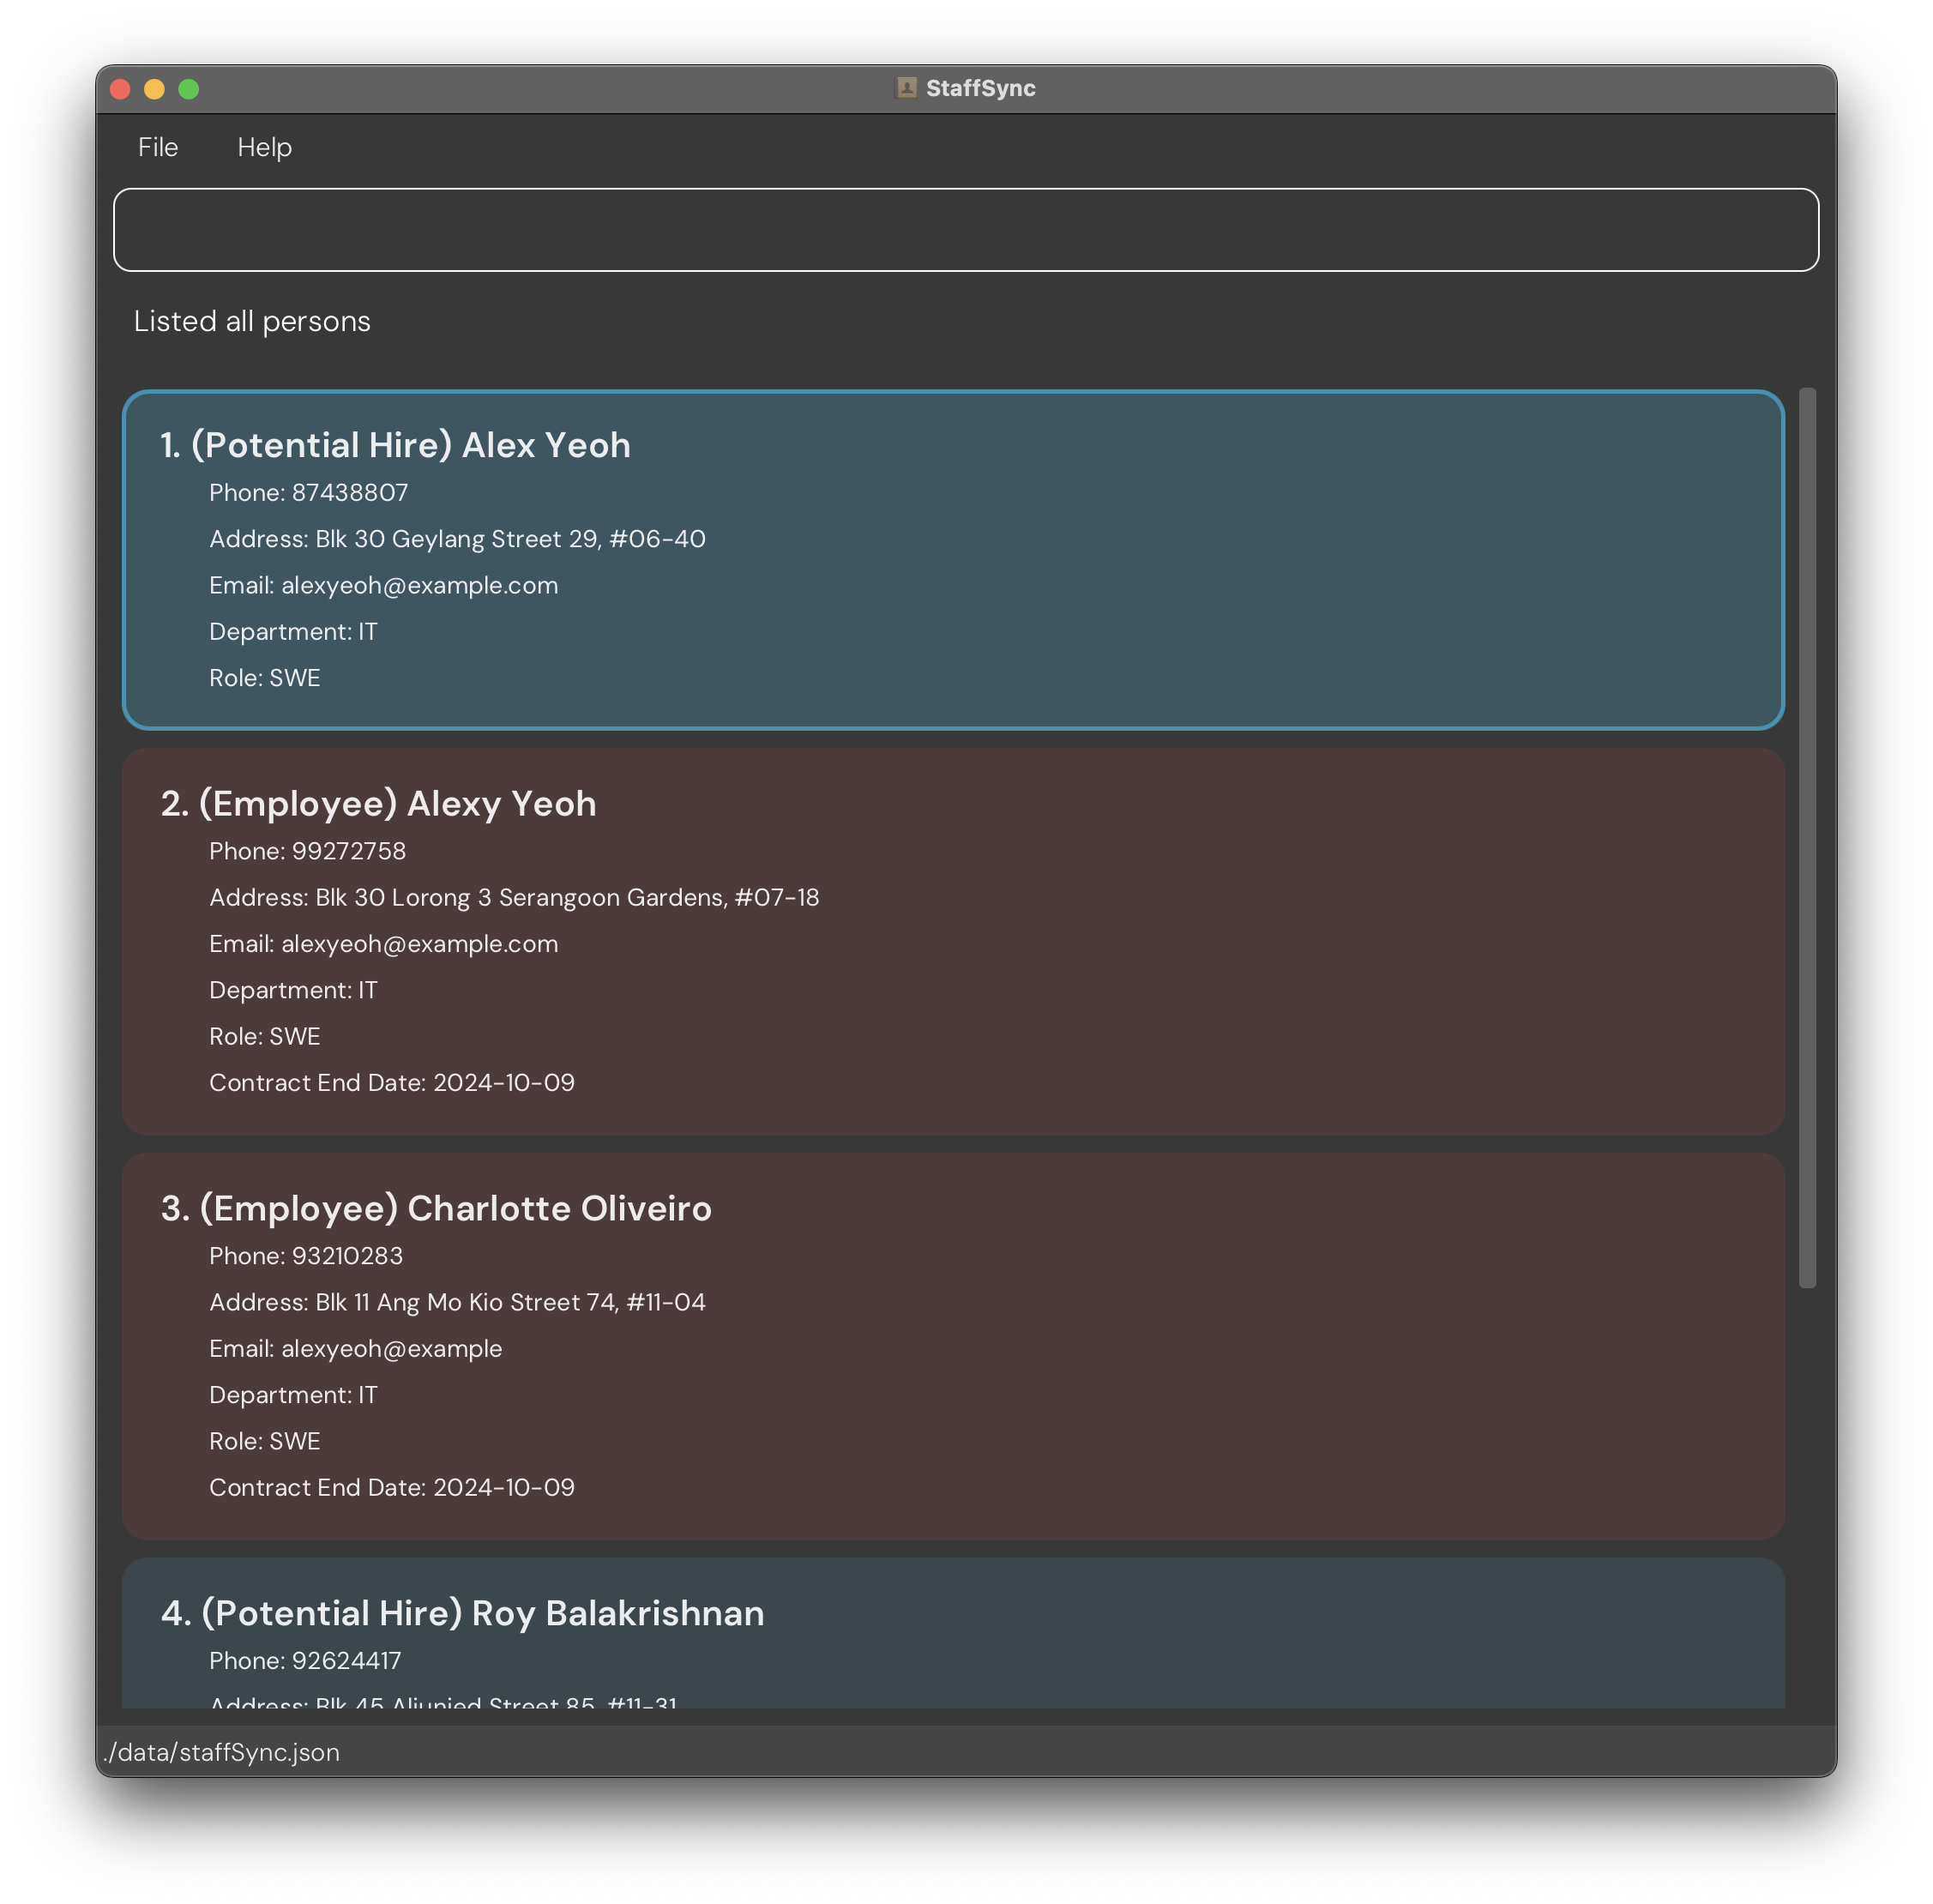Click the StaffSync title bar icon
The height and width of the screenshot is (1904, 1933).
pyautogui.click(x=906, y=88)
